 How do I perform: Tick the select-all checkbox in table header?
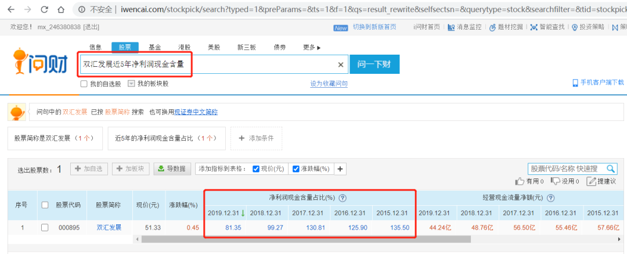click(45, 205)
